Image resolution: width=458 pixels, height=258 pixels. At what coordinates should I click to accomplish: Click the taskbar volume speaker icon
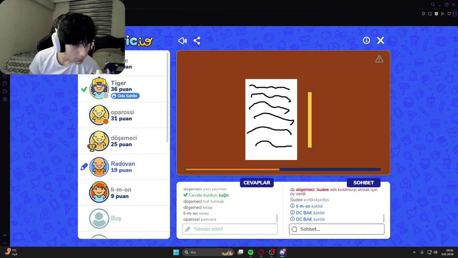[x=435, y=252]
